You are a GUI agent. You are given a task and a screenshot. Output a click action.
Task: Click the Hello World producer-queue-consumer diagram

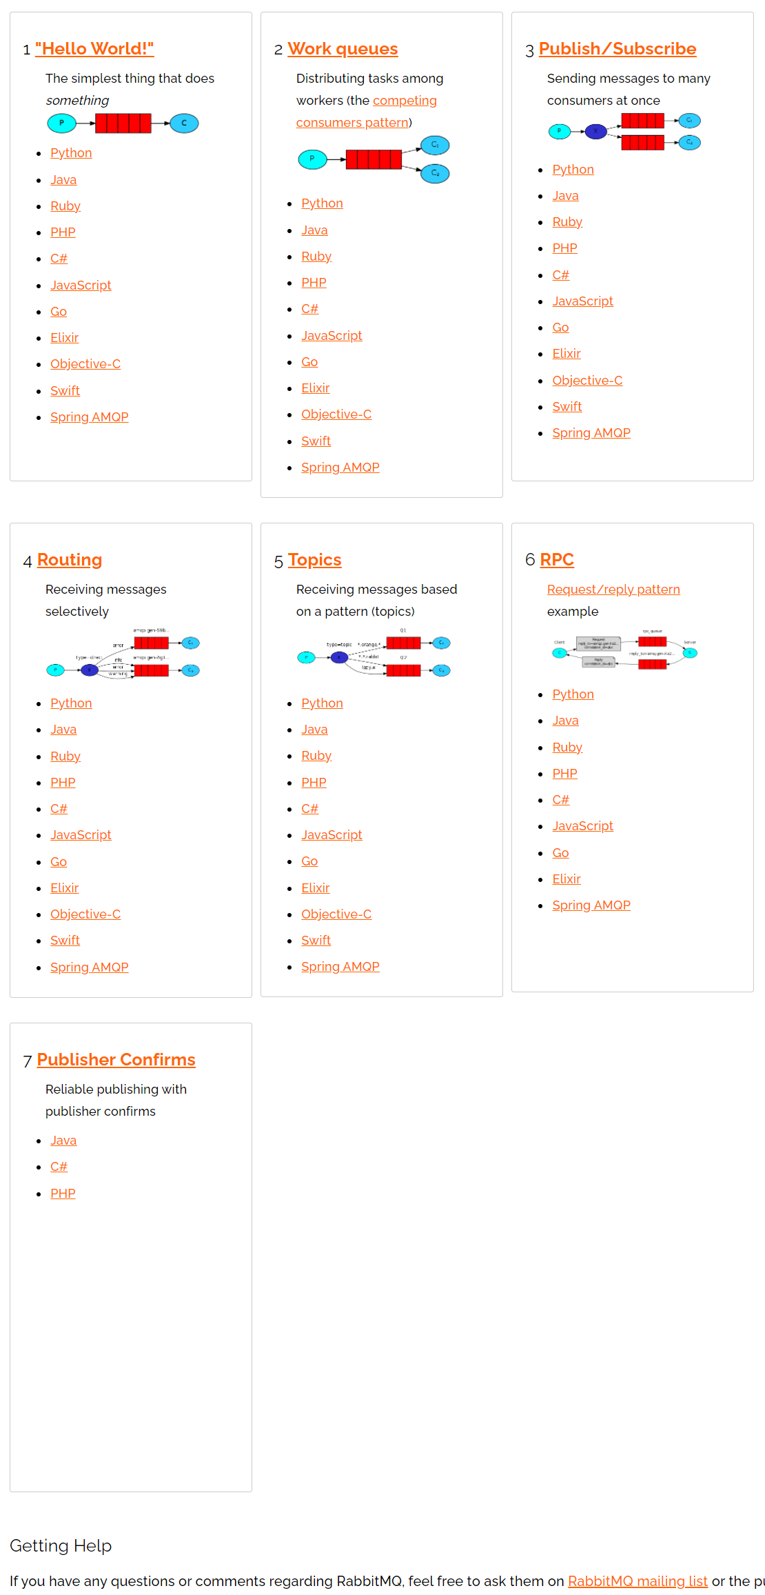[123, 123]
